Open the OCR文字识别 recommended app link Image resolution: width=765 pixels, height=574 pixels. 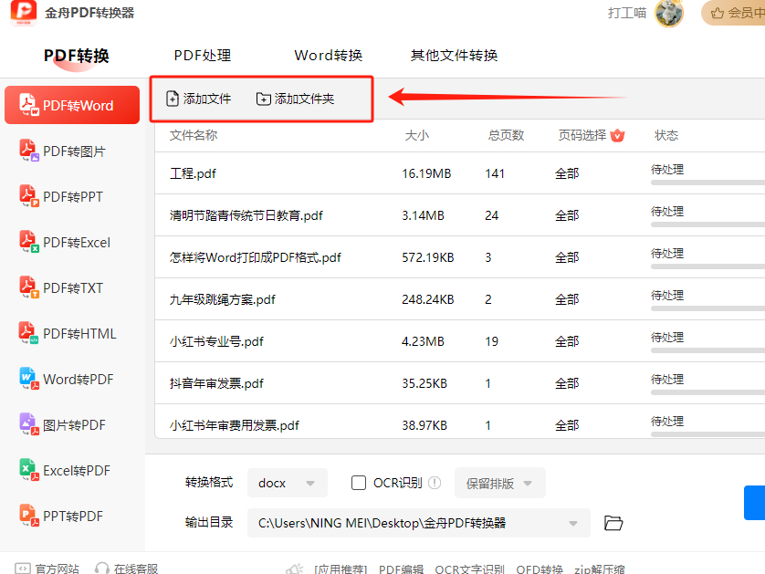point(470,569)
